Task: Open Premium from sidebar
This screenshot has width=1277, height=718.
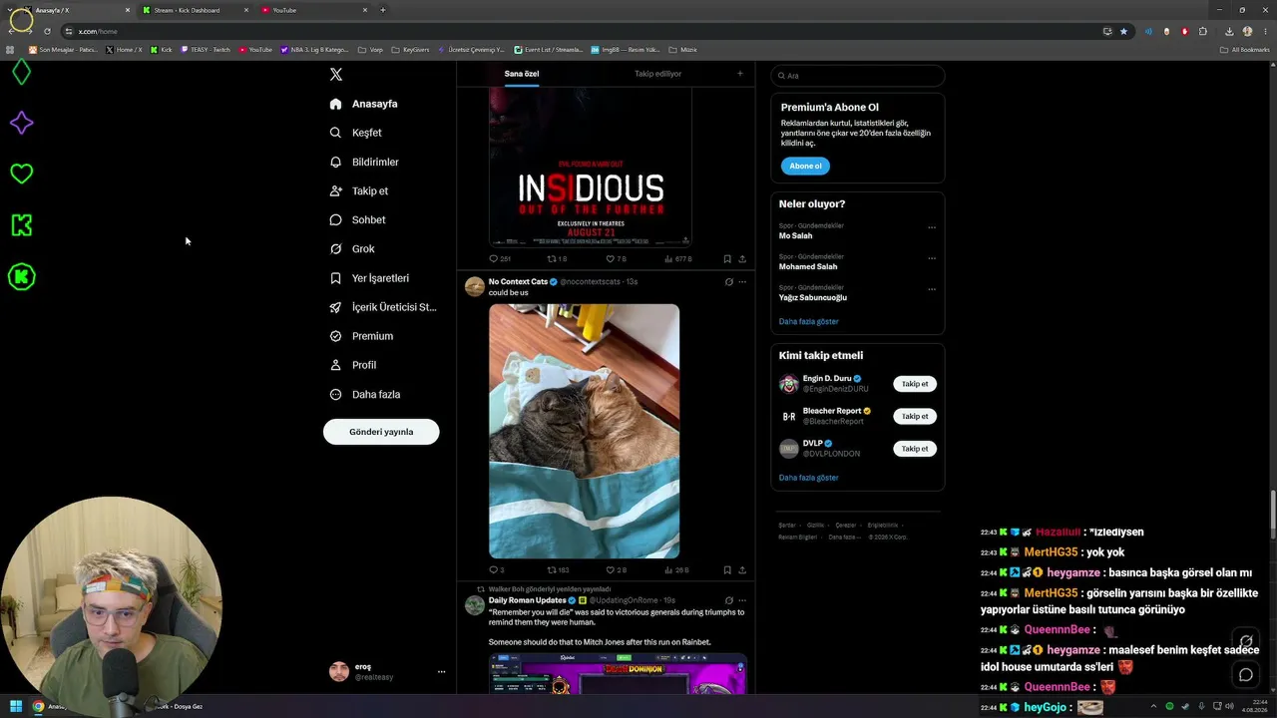Action: pyautogui.click(x=361, y=336)
